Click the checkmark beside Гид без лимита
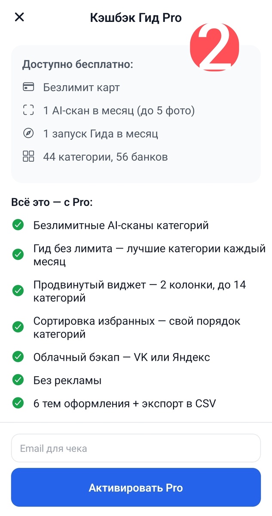This screenshot has height=516, width=272. tap(18, 254)
